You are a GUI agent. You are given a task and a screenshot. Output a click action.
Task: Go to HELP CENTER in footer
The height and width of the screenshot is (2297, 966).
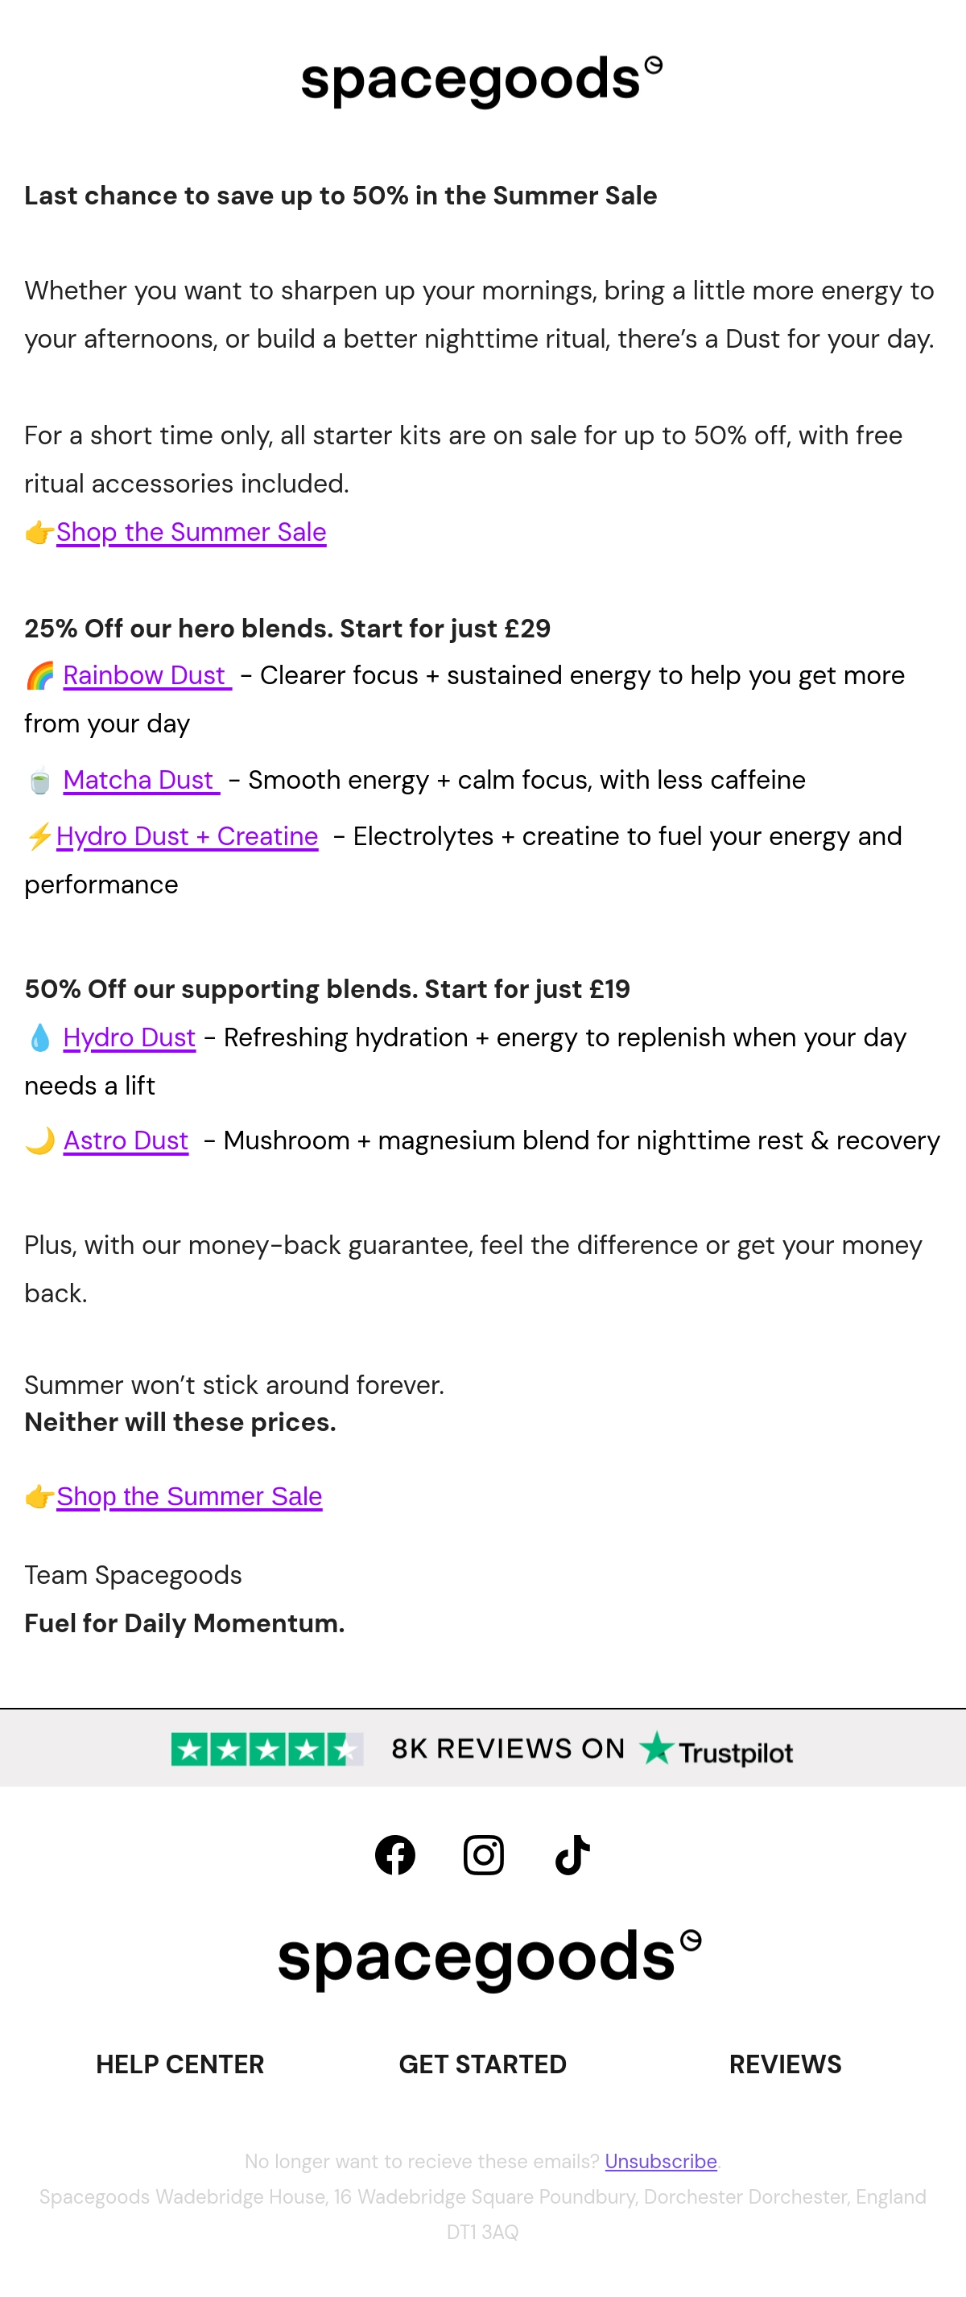pos(180,2064)
